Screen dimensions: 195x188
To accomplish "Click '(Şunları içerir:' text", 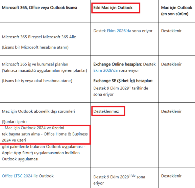I will click(x=14, y=122).
